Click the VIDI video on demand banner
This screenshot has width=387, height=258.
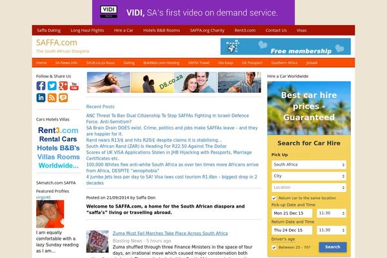point(193,12)
